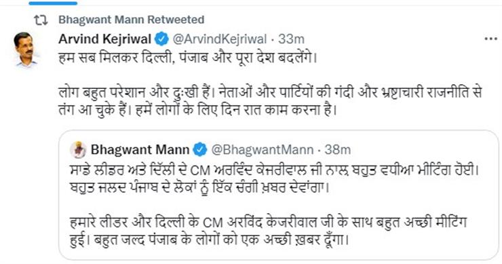Click the verified badge beside Bhagwant Mann
The width and height of the screenshot is (502, 264).
(x=200, y=150)
